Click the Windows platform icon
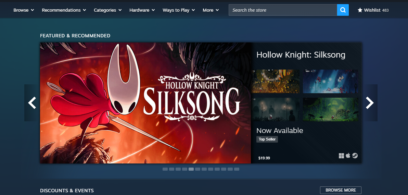408x195 pixels. (x=341, y=156)
